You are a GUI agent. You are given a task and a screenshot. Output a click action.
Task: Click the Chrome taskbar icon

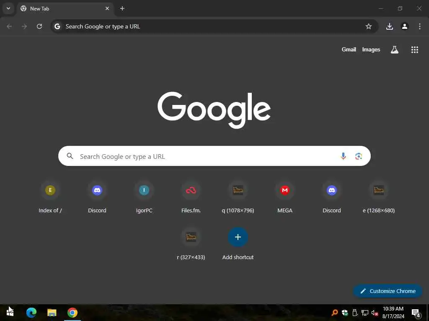(x=72, y=312)
